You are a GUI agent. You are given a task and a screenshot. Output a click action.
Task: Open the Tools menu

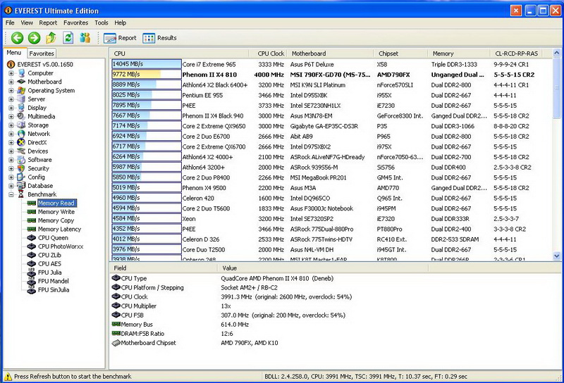(101, 23)
